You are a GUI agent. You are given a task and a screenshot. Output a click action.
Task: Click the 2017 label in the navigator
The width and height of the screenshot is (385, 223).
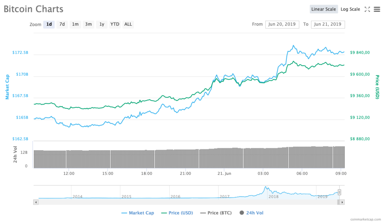click(x=224, y=197)
